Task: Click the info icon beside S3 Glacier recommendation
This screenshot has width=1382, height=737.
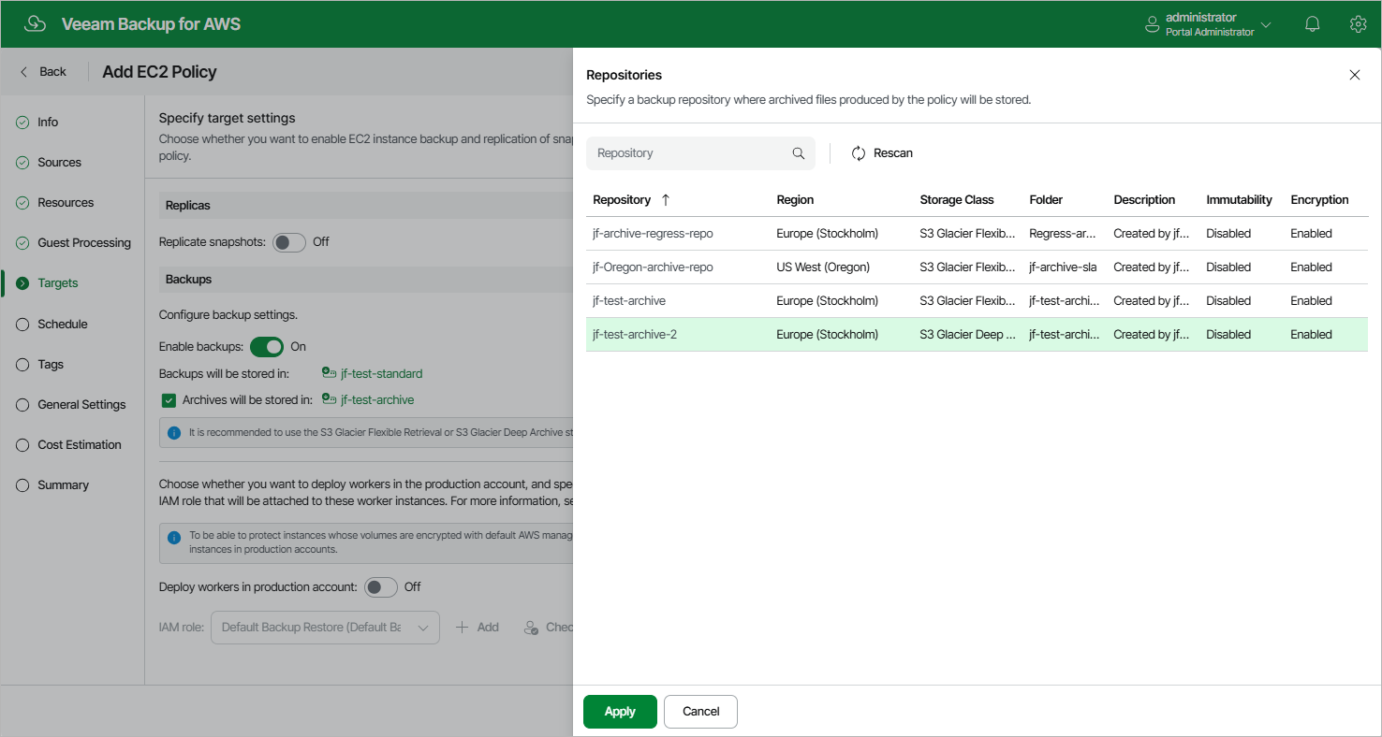Action: (173, 433)
